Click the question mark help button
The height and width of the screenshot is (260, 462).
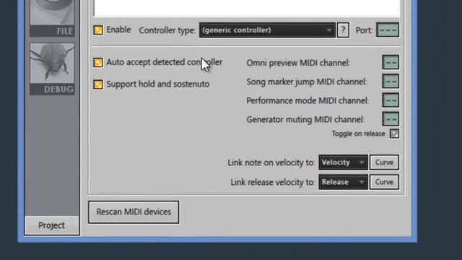(x=343, y=30)
